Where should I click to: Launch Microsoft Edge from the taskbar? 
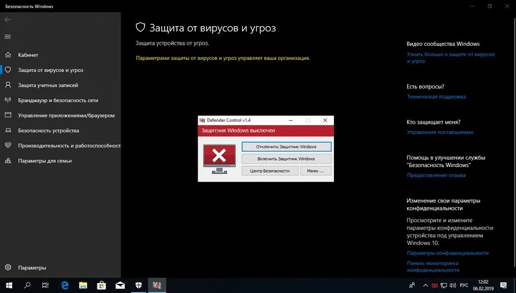64,285
